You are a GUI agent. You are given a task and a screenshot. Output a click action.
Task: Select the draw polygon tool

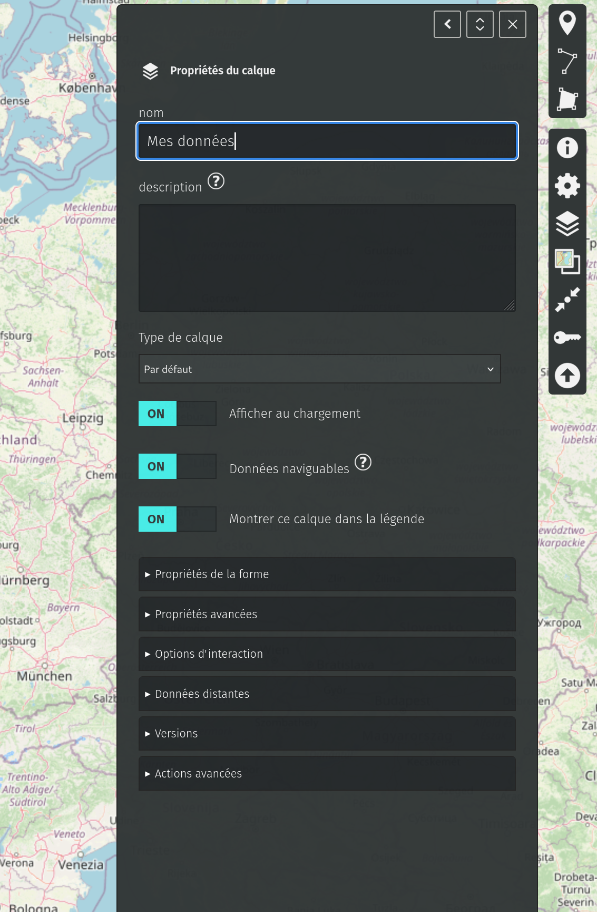pos(567,99)
